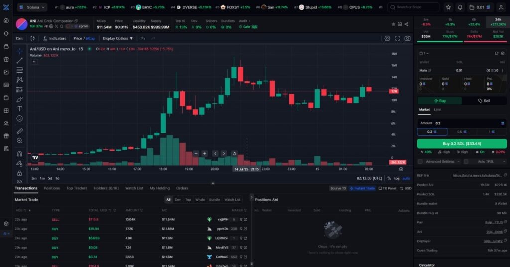Click the Amount input field
Viewport: 510px width, 267px height.
[462, 123]
